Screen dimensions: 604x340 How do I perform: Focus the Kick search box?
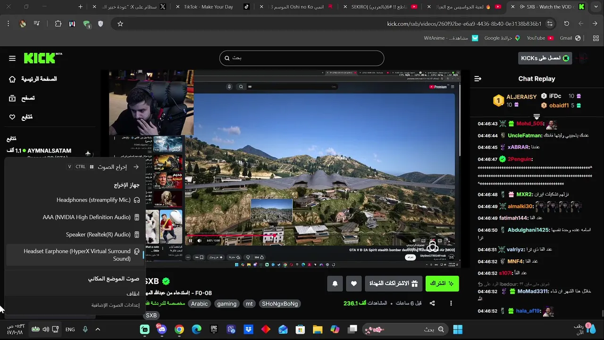point(302,58)
